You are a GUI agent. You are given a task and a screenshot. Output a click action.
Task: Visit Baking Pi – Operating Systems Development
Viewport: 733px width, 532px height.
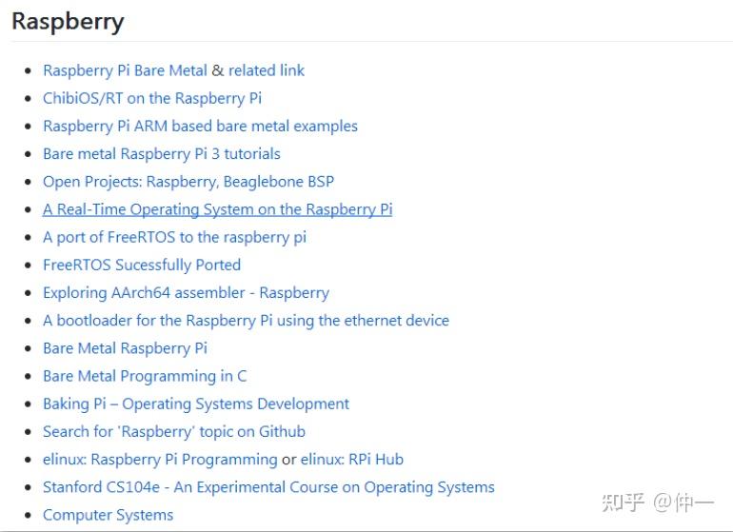196,404
